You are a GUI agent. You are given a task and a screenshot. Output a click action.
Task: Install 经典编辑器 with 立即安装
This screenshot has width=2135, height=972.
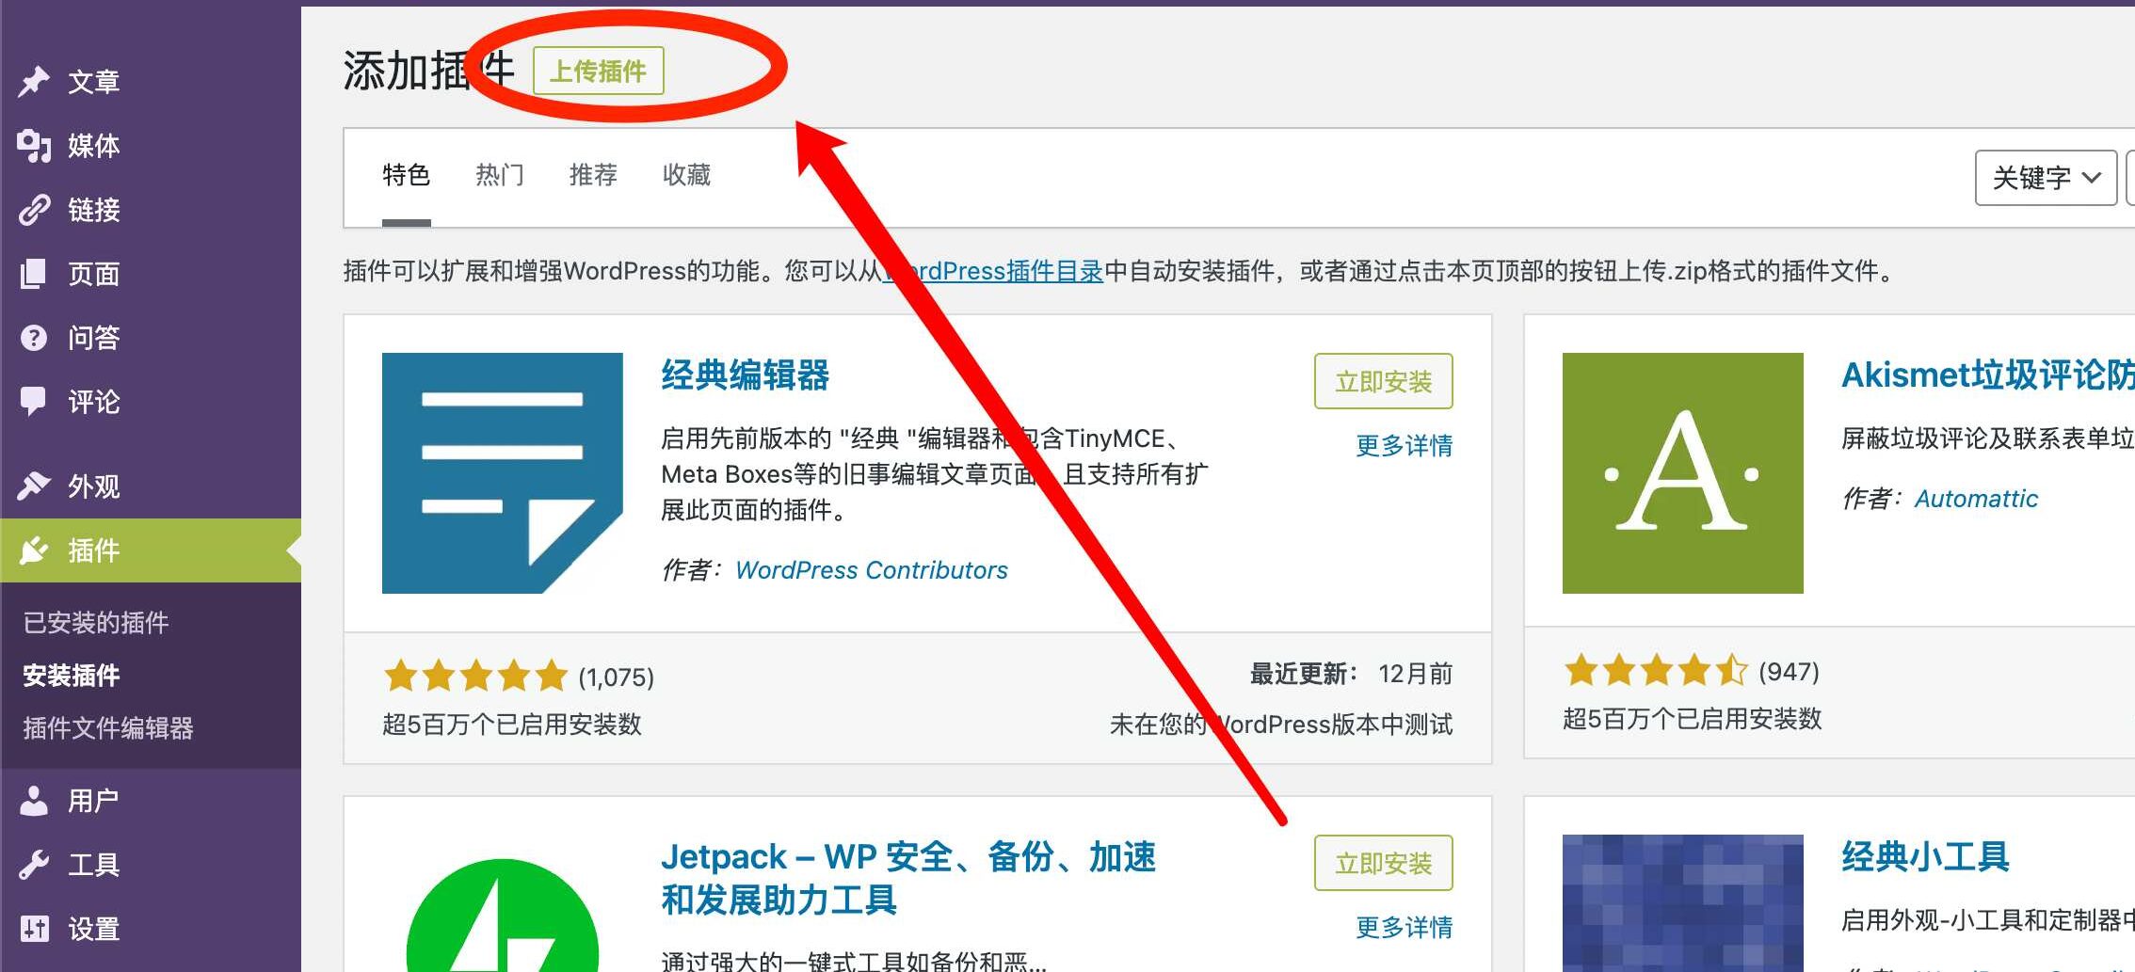pos(1383,381)
